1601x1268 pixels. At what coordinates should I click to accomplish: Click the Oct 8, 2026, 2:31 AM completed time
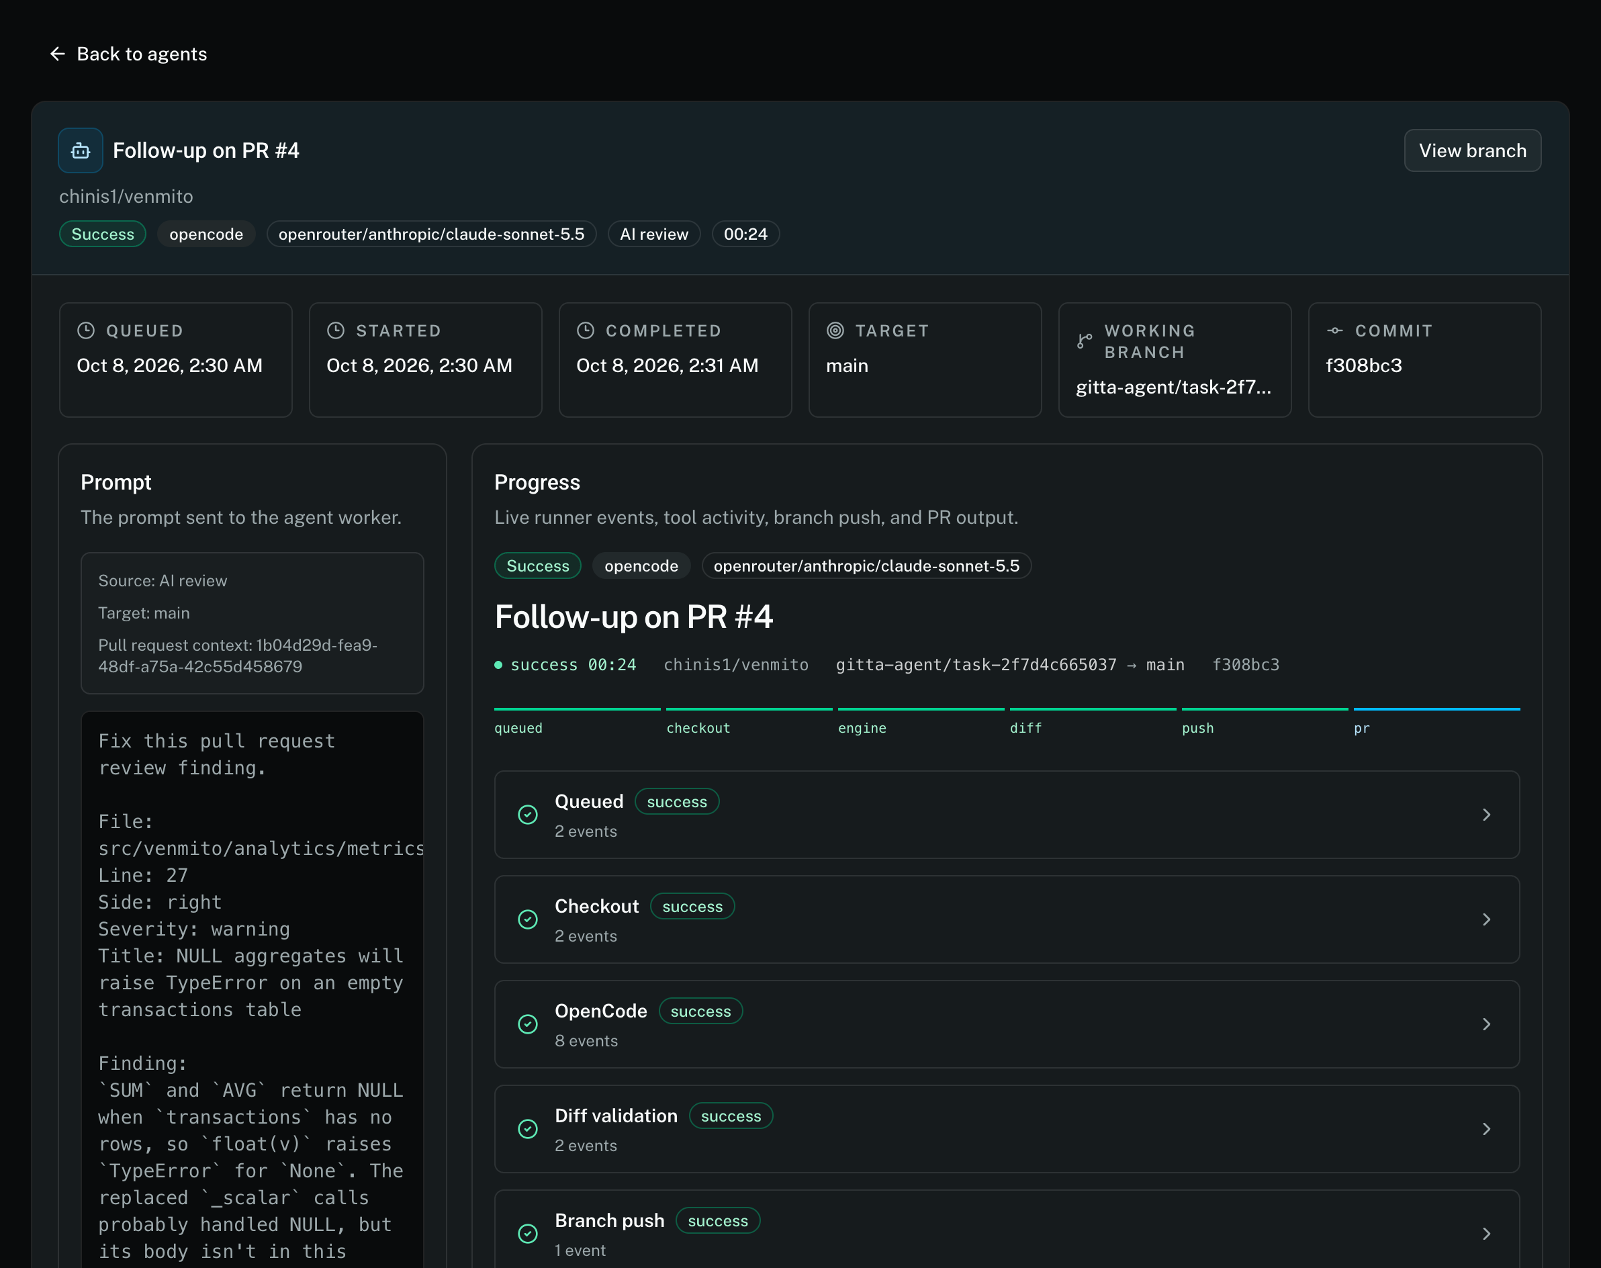[668, 366]
